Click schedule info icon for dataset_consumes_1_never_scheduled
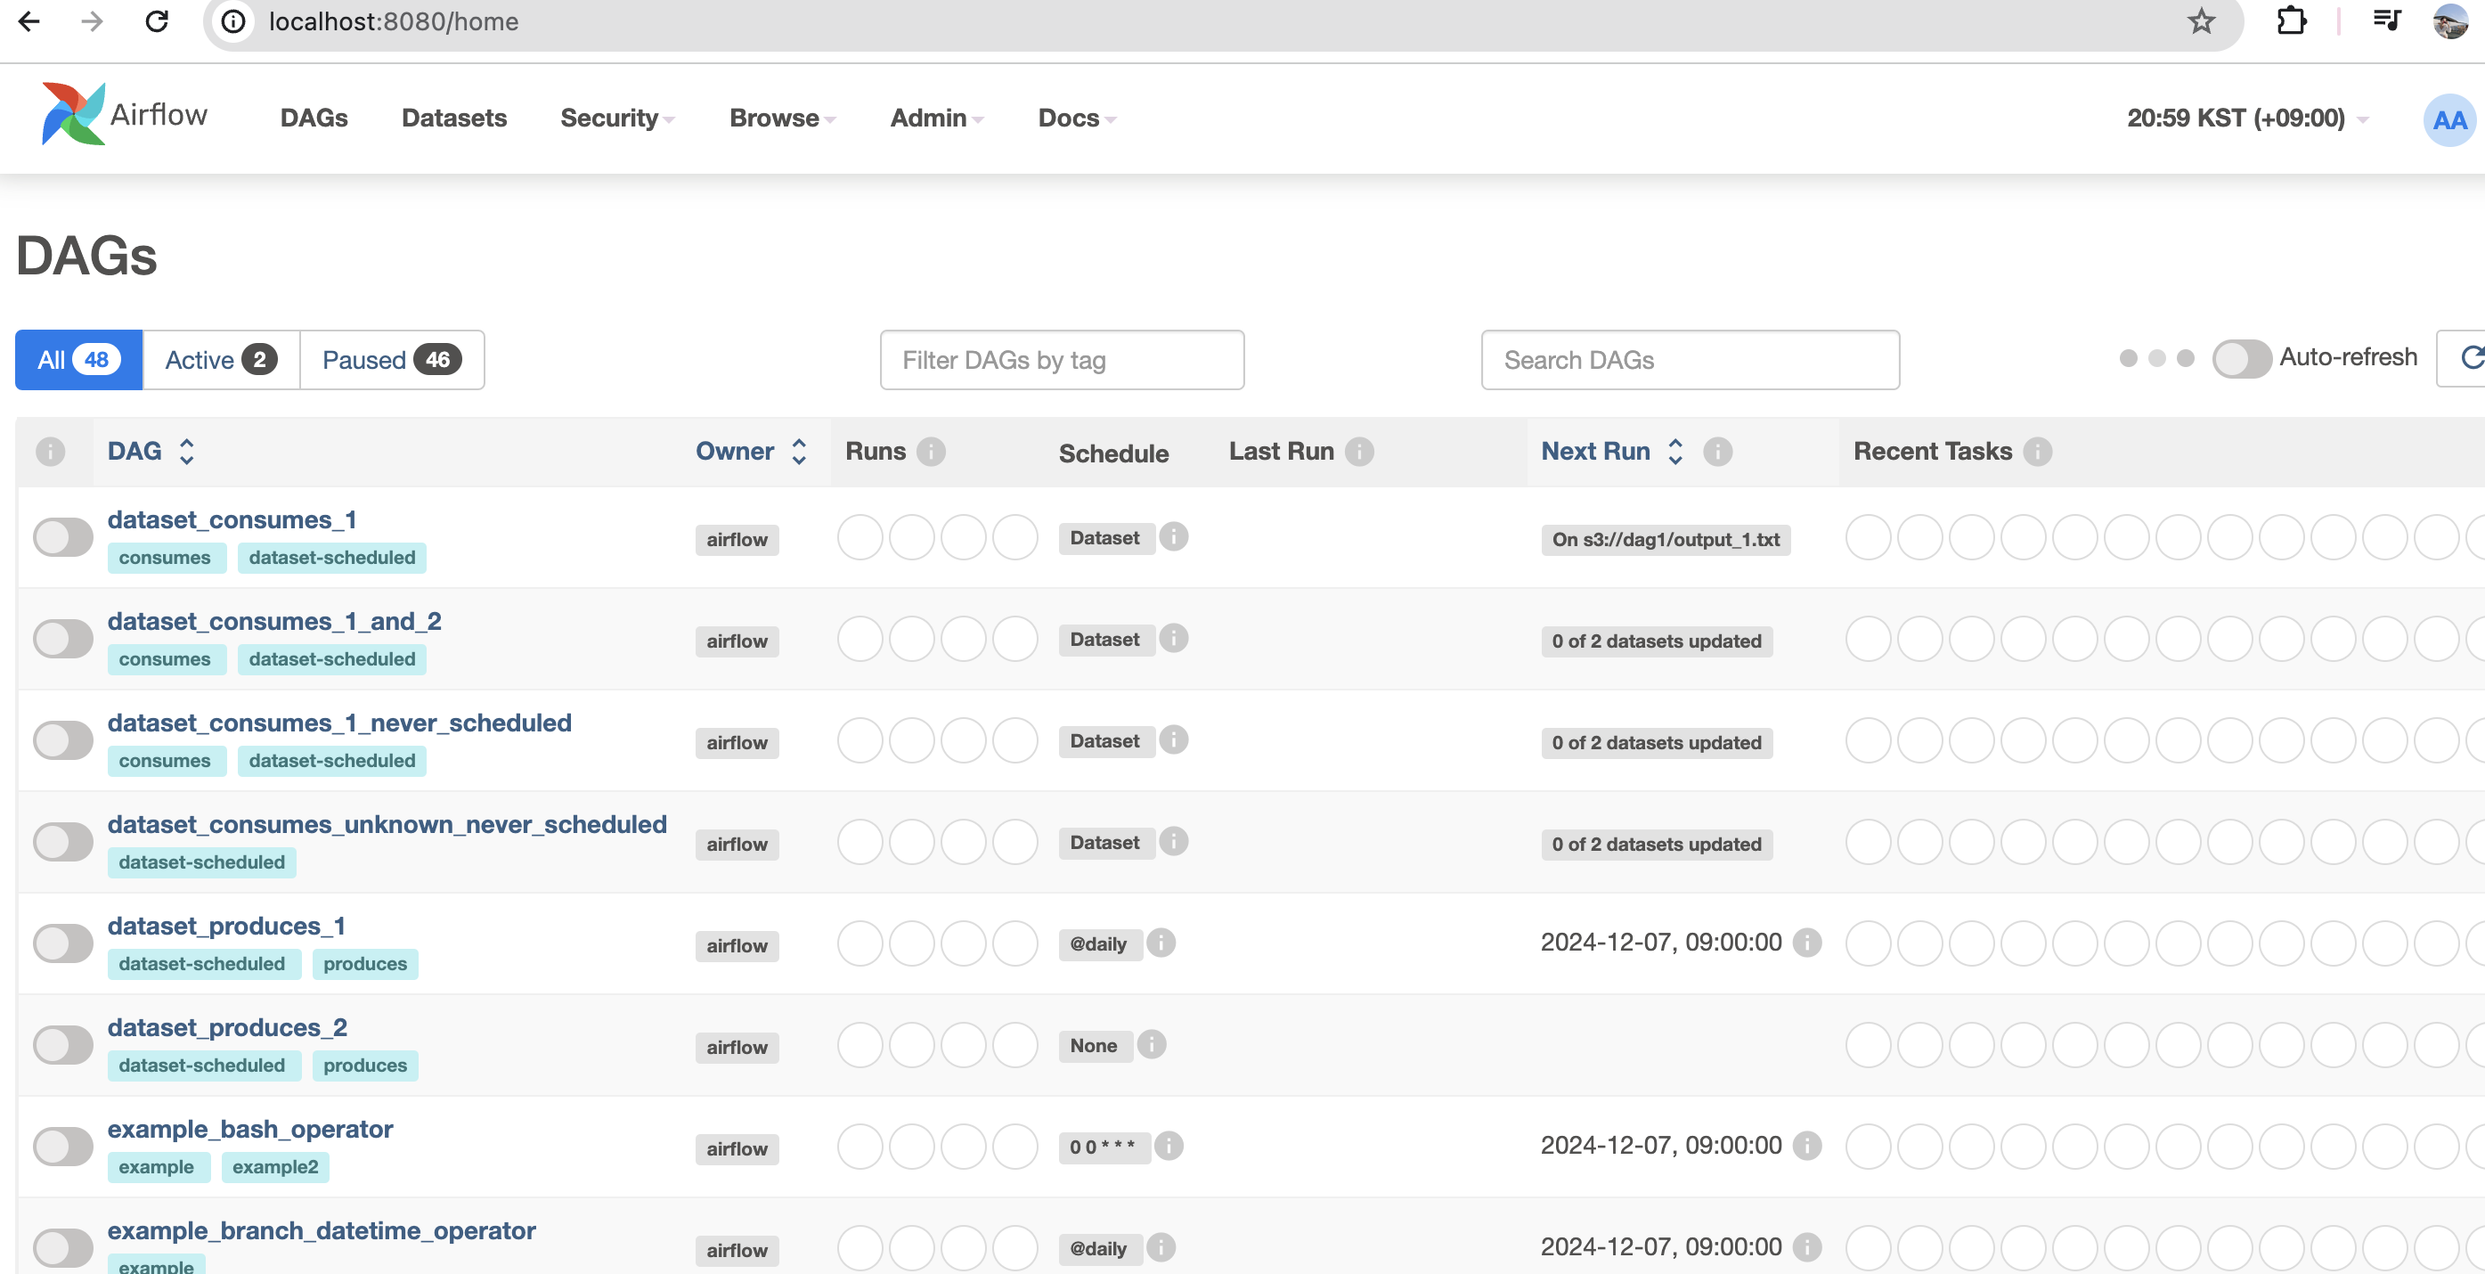 [1173, 739]
